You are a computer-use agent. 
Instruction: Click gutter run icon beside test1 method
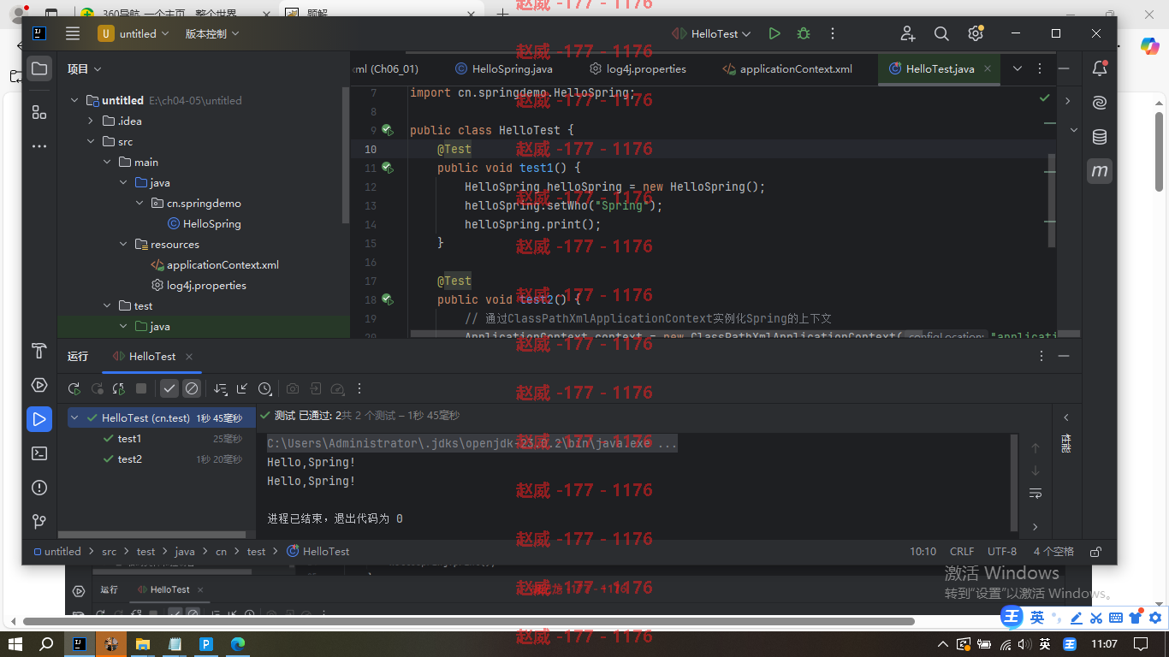coord(387,168)
